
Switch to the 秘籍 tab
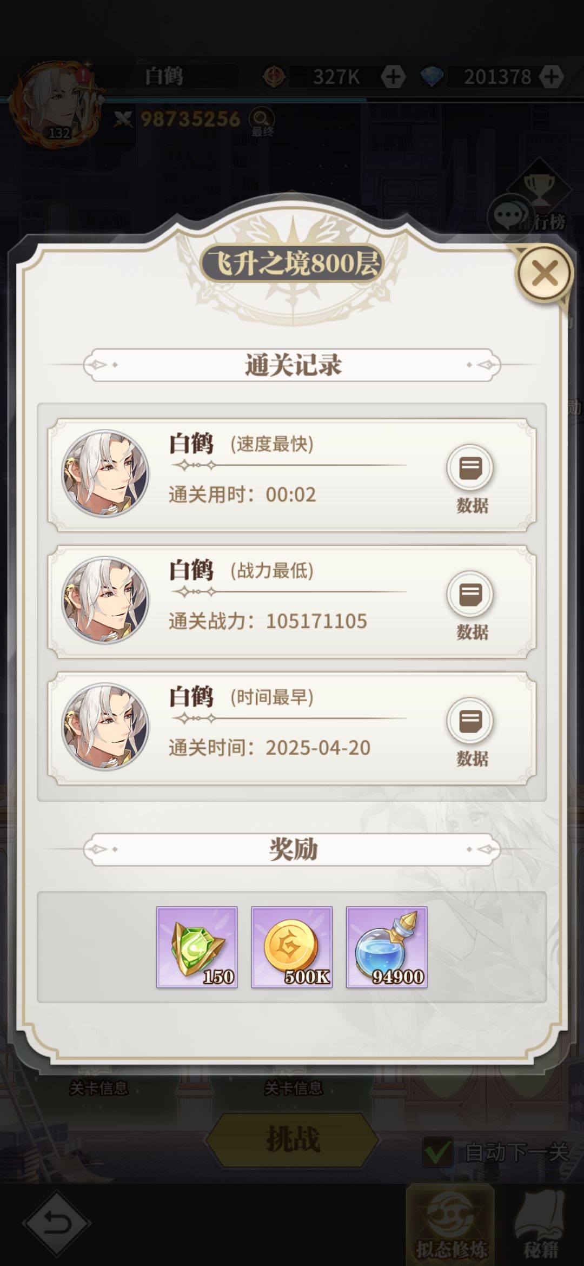point(541,1224)
